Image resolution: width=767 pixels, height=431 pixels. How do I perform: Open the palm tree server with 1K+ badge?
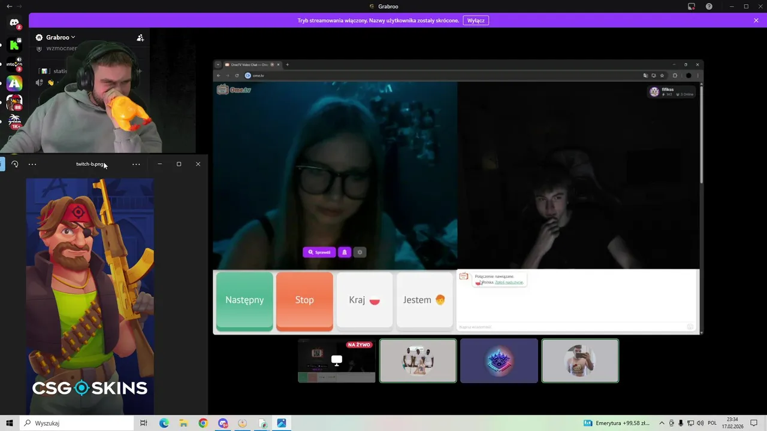point(14,121)
